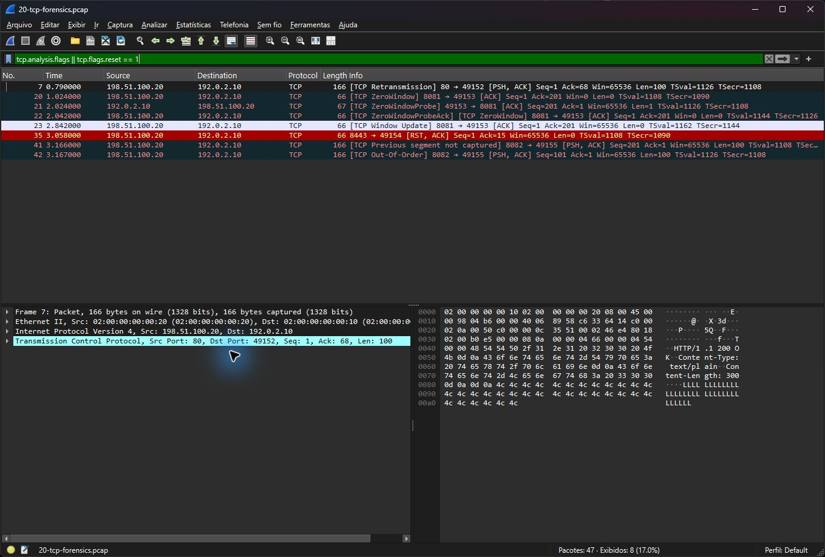Viewport: 825px width, 557px height.
Task: Restart the current capture icon
Action: point(41,41)
